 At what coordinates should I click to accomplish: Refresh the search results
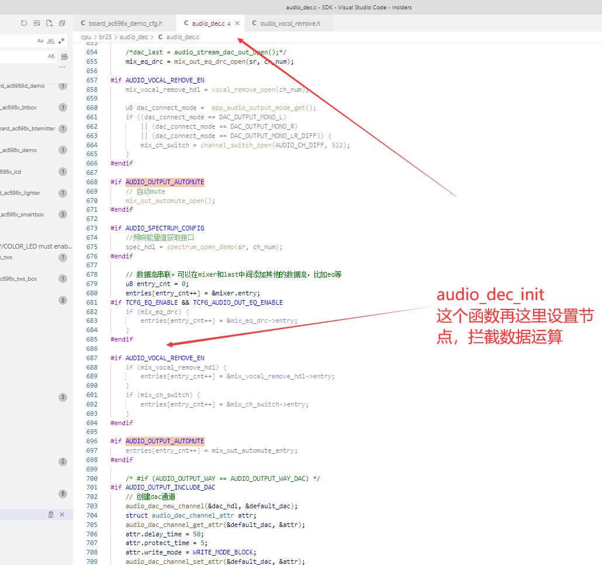24,23
